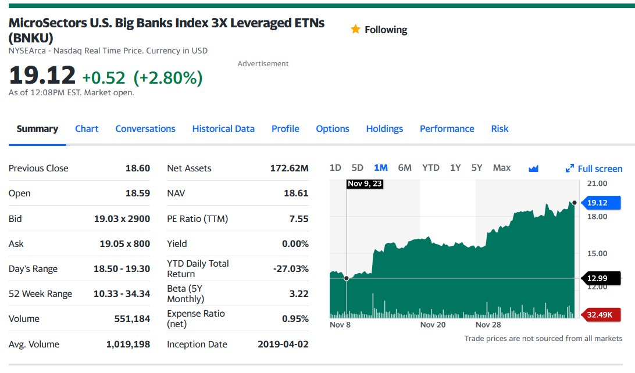Select the 5D chart range
The height and width of the screenshot is (373, 635).
click(x=357, y=168)
